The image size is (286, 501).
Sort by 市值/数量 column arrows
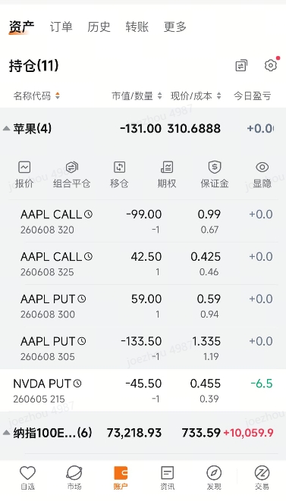pyautogui.click(x=159, y=96)
